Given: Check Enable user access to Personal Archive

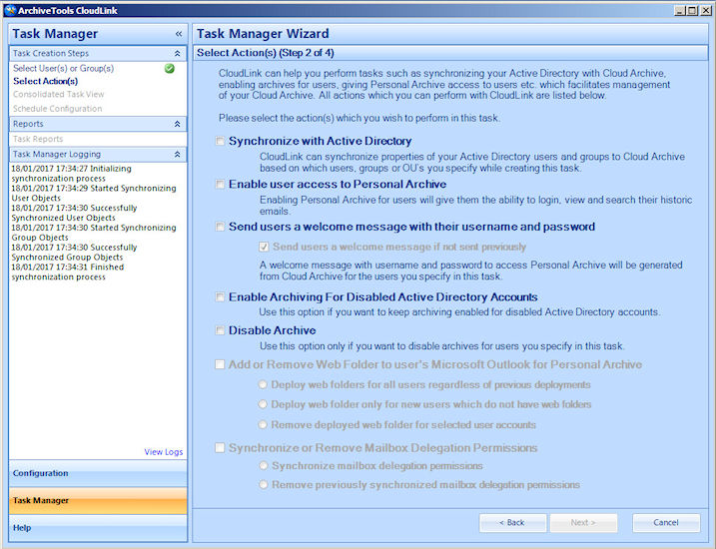Looking at the screenshot, I should pyautogui.click(x=220, y=184).
